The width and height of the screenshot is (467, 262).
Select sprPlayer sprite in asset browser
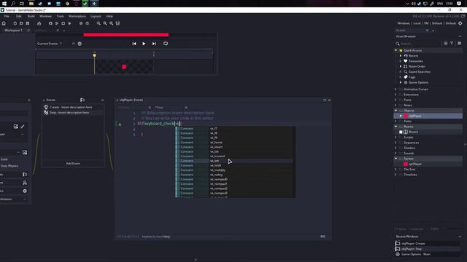pos(415,164)
